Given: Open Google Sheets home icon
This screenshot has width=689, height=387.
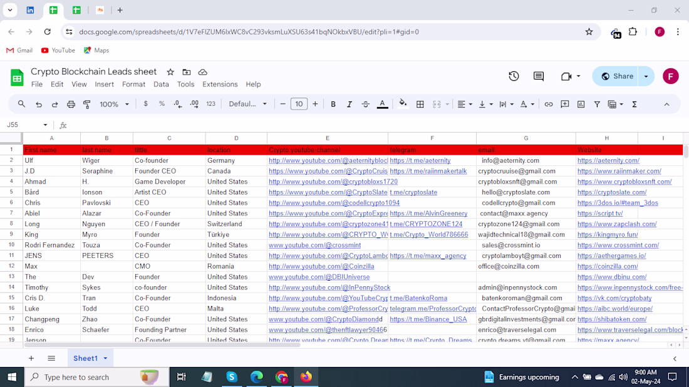Looking at the screenshot, I should click(17, 78).
